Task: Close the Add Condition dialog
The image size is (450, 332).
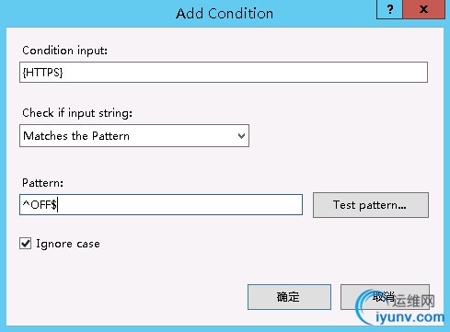Action: [x=423, y=9]
